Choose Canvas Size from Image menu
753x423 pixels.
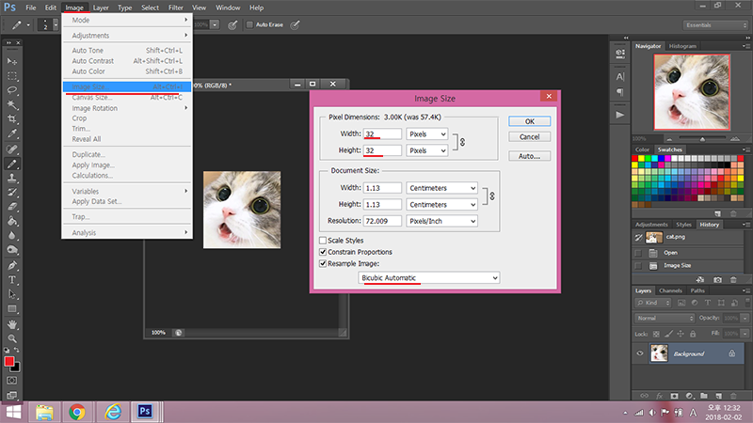[127, 98]
